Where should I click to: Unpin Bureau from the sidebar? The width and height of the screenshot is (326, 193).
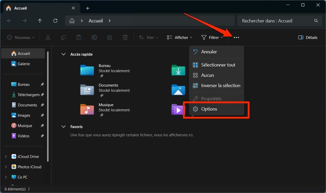42,85
